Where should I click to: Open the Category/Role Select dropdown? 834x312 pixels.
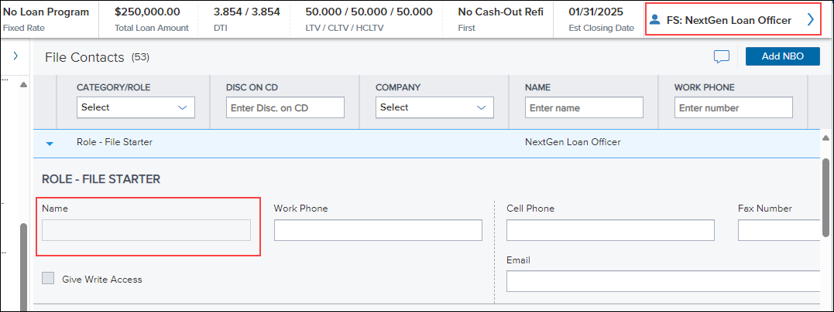pos(136,107)
